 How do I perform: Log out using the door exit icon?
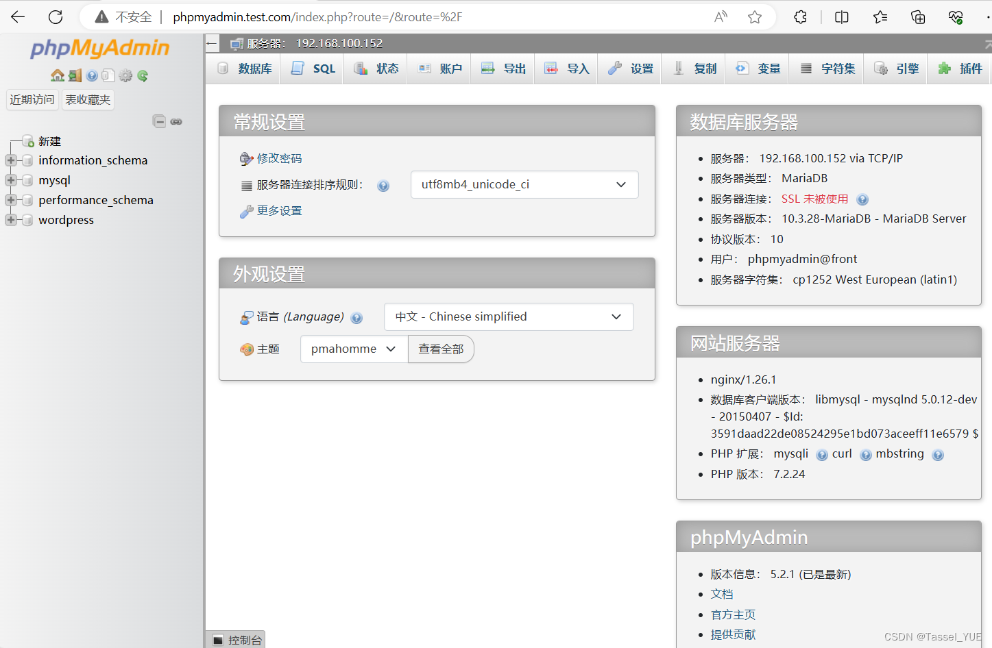(75, 75)
